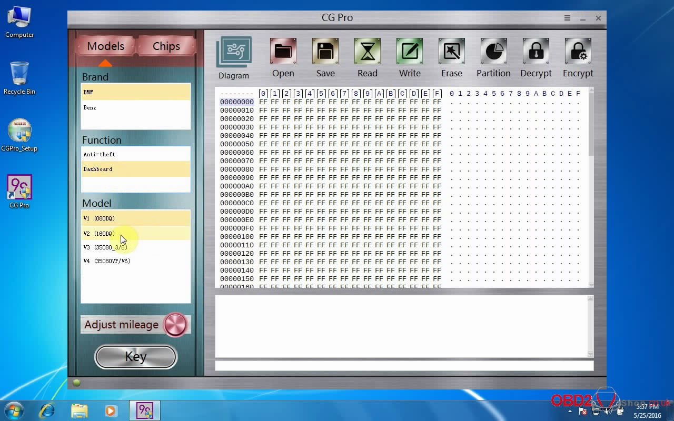
Task: Select Benz in the Brand list
Action: (x=90, y=107)
